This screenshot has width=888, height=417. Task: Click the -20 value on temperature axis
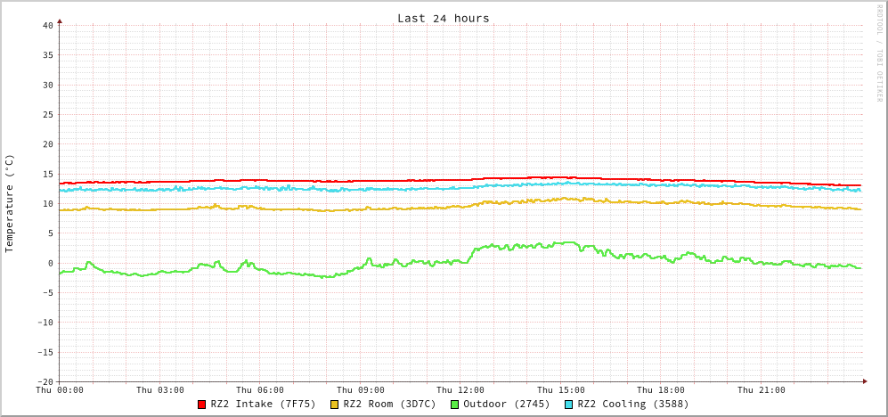(x=45, y=382)
